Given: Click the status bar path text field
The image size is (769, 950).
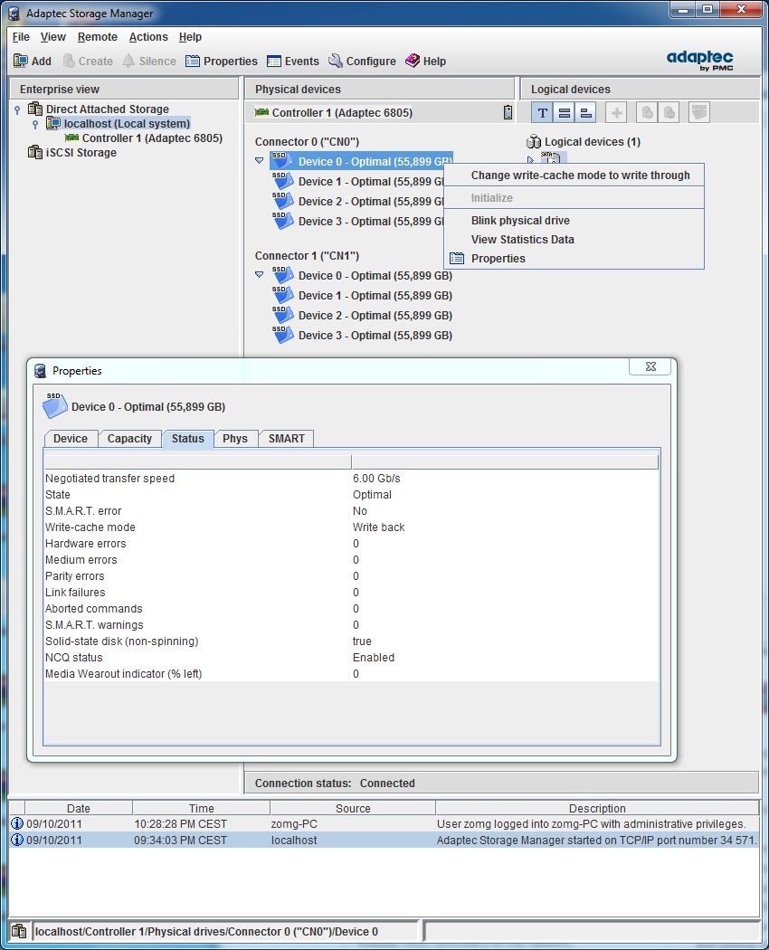Looking at the screenshot, I should [225, 931].
